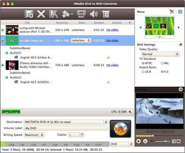Play the preview video

[138, 141]
